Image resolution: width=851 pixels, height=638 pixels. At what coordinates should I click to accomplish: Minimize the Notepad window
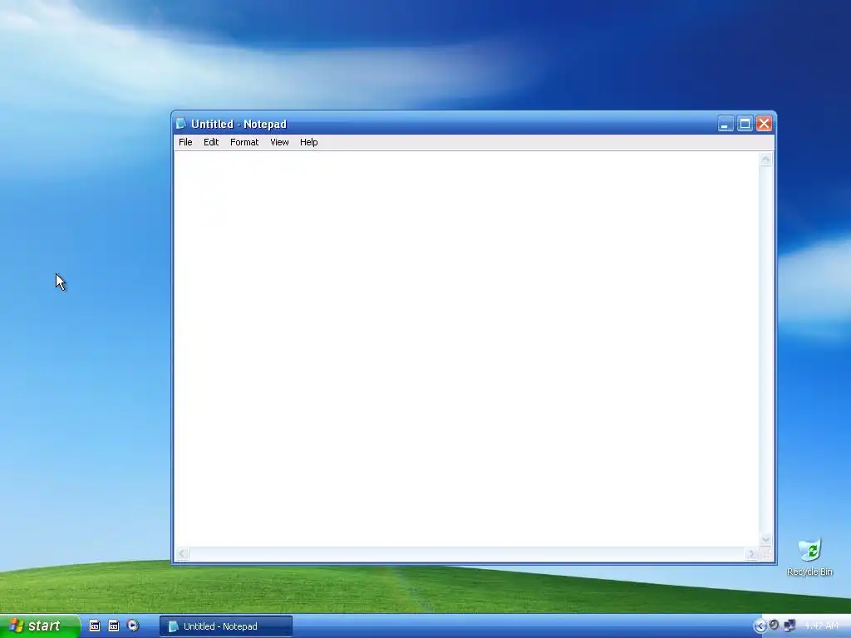[x=725, y=124]
